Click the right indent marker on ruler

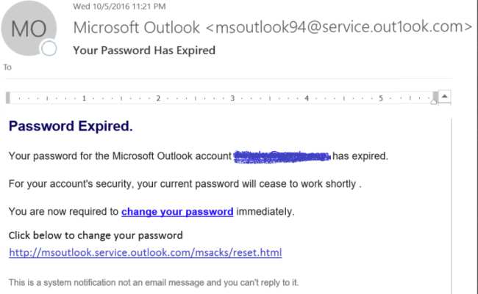tap(435, 98)
